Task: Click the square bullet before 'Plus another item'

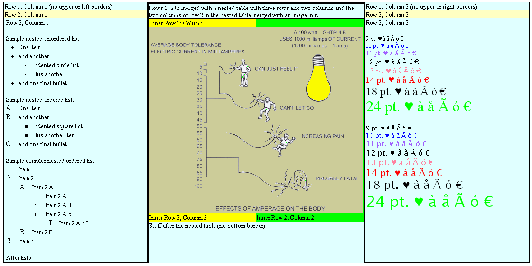Action: tap(27, 135)
